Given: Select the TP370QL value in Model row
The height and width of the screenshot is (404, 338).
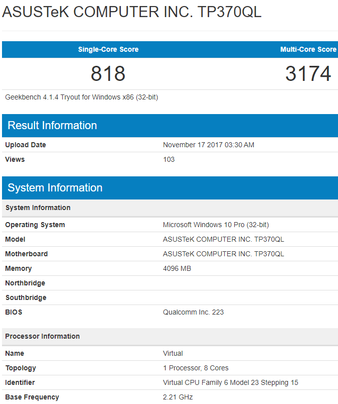Looking at the screenshot, I should pos(224,239).
